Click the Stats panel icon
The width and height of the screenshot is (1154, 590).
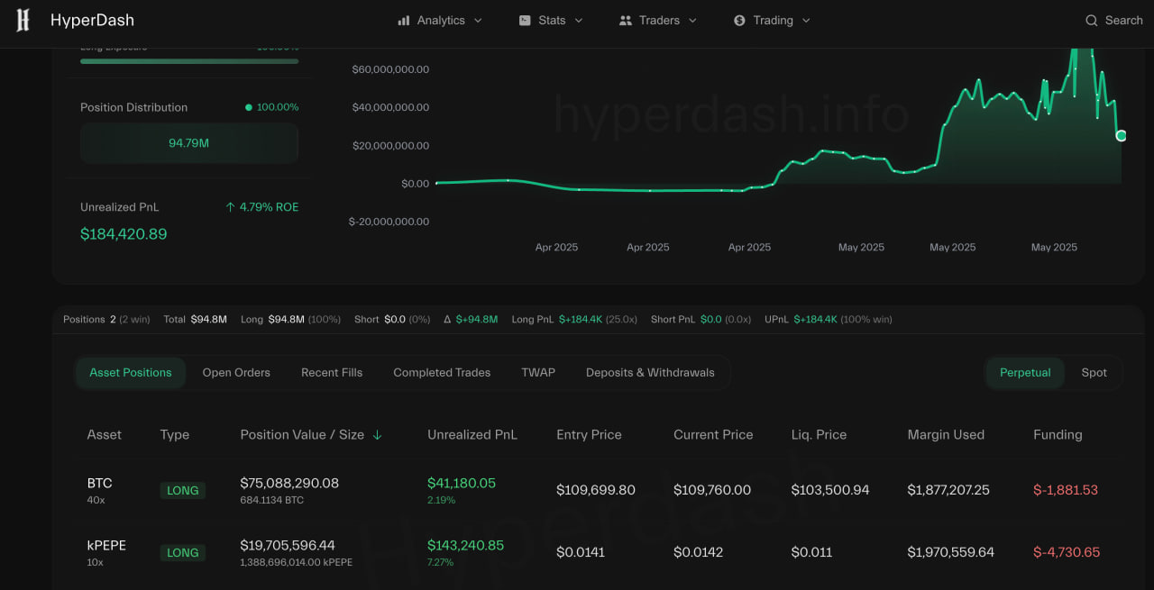click(x=525, y=20)
